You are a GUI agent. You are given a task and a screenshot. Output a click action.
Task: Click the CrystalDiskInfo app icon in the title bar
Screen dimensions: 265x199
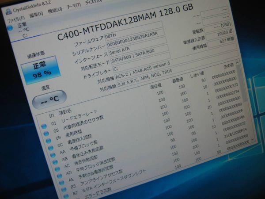click(x=8, y=11)
